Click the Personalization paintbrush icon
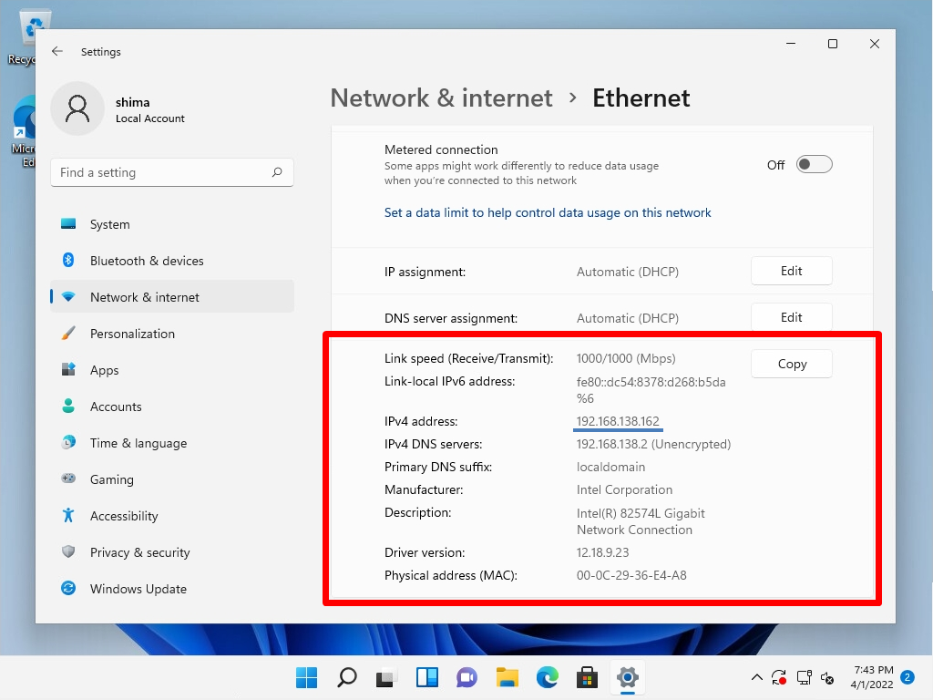Viewport: 933px width, 700px height. click(x=68, y=333)
